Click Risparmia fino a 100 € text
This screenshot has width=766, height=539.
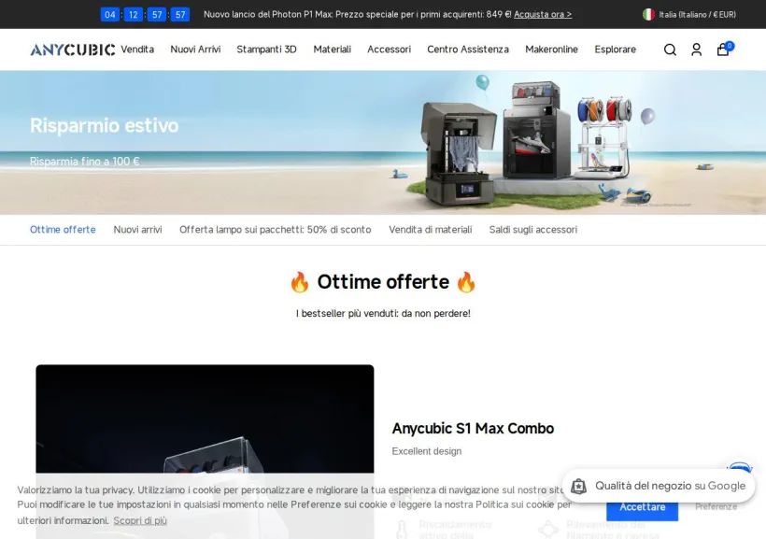84,162
